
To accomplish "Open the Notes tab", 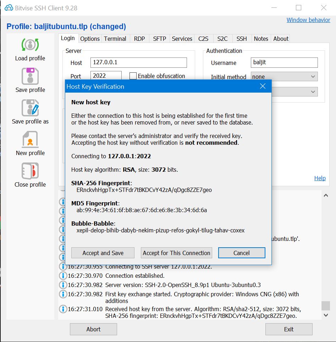I will click(261, 39).
